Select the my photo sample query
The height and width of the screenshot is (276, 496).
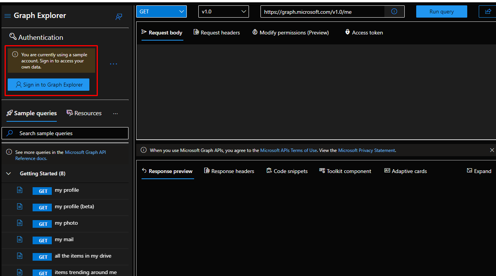(66, 223)
